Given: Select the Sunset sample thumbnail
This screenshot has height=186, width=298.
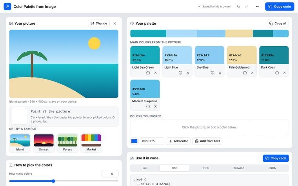Looking at the screenshot, I should tap(44, 143).
